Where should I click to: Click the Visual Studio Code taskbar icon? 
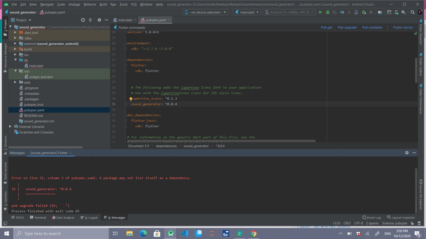point(184,233)
